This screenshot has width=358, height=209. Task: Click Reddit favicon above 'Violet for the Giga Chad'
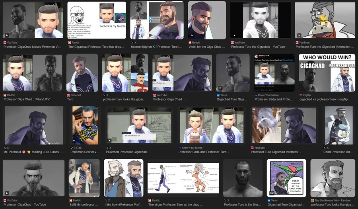[190, 43]
